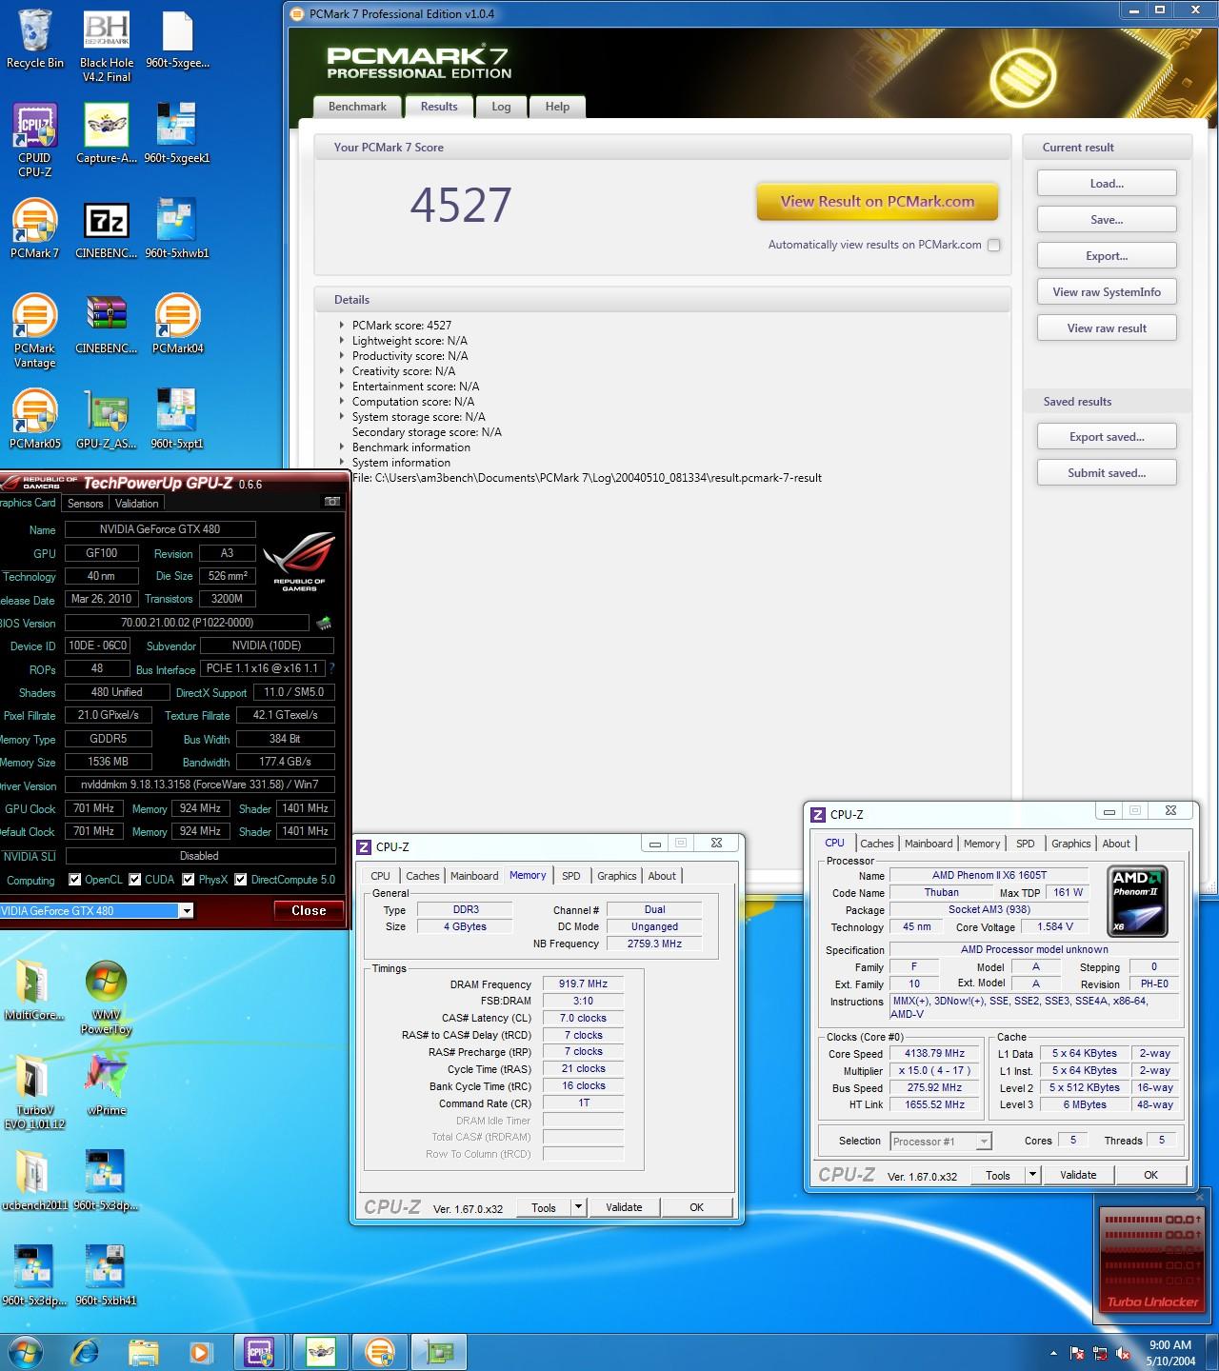The height and width of the screenshot is (1371, 1219).
Task: Open the Tools dropdown arrow in CPU-Z Memory window
Action: 578,1207
